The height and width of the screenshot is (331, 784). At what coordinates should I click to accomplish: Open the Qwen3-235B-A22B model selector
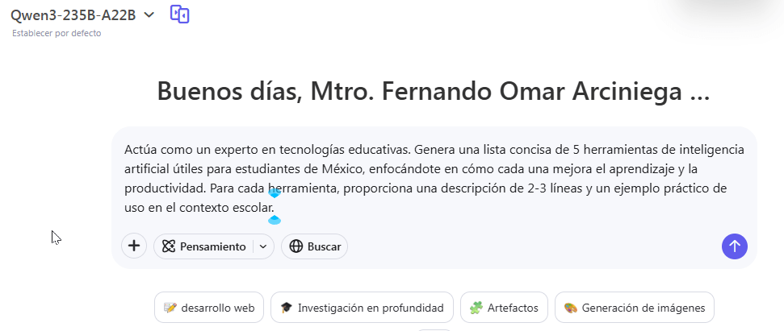coord(73,14)
